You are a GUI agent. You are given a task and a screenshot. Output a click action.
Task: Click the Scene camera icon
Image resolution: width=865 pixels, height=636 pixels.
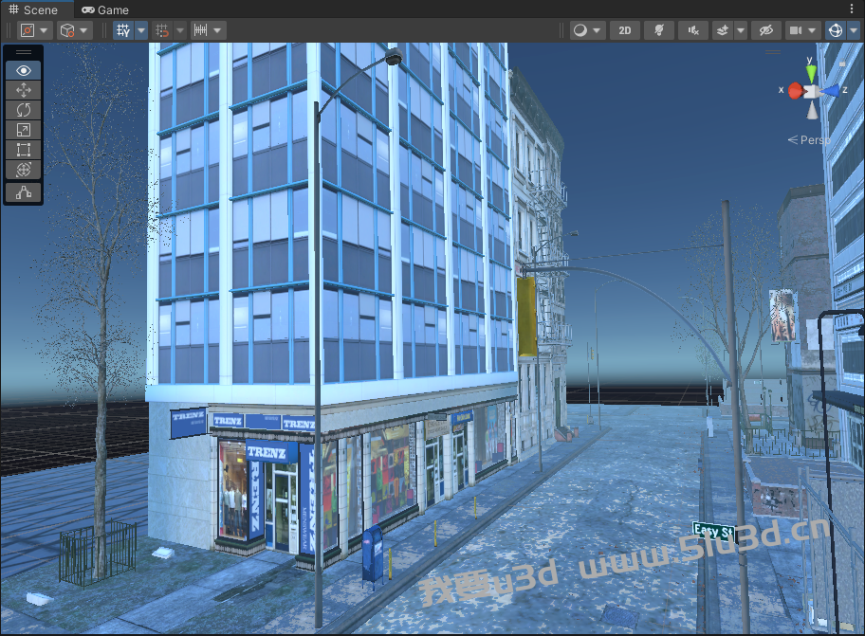coord(796,30)
